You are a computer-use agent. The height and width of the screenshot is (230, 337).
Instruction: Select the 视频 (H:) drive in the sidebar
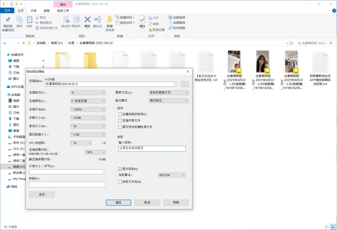pos(17,166)
